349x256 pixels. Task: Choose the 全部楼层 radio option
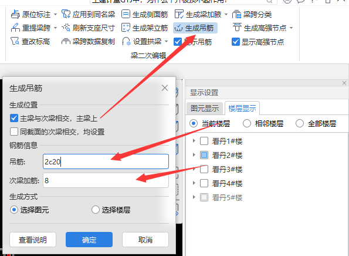(x=300, y=123)
